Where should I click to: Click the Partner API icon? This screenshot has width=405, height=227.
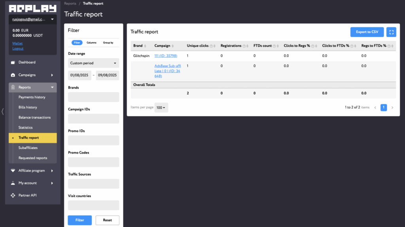click(13, 195)
